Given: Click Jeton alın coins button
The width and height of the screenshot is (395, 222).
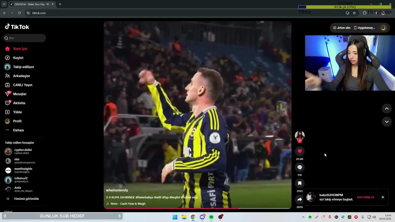Looking at the screenshot, I should point(342,28).
